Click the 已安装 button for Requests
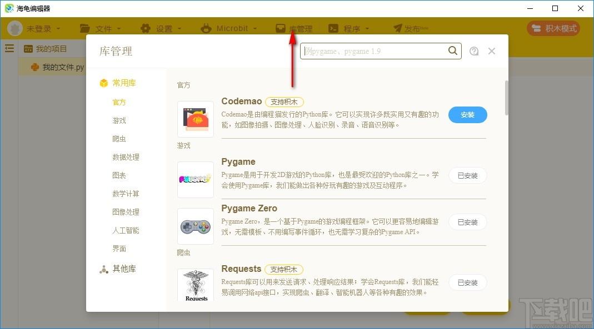This screenshot has height=329, width=594. (468, 282)
